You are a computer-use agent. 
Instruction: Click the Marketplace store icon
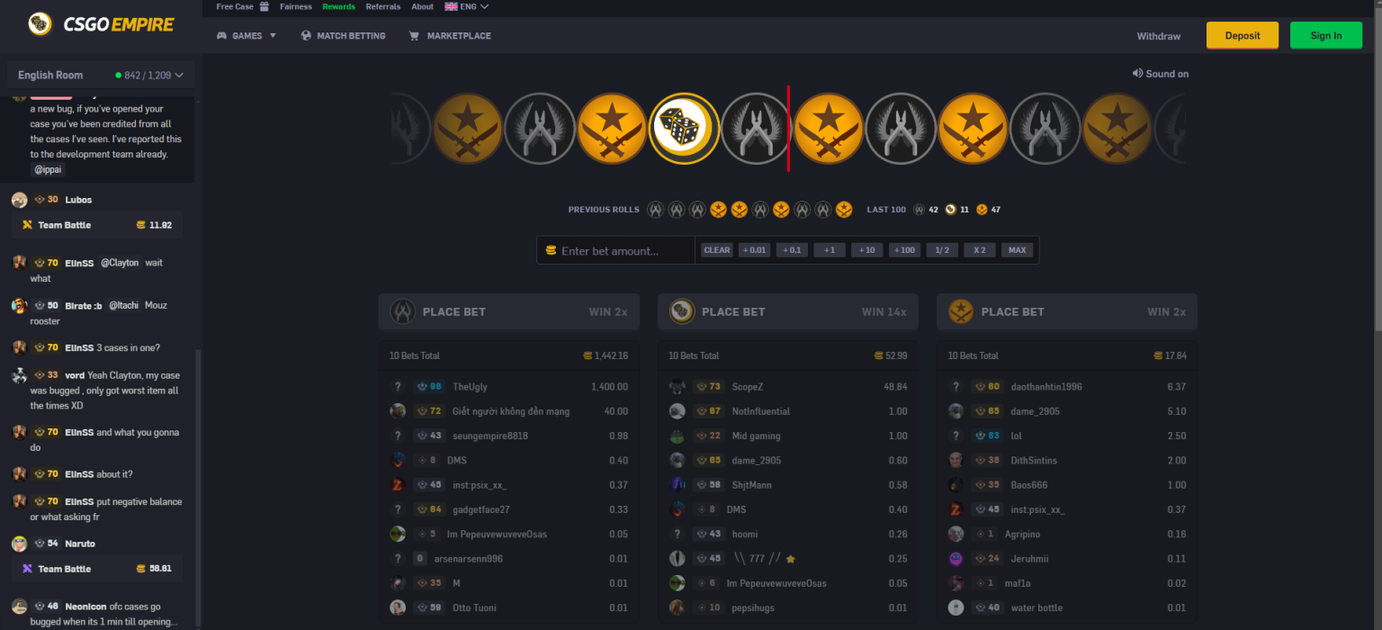tap(414, 36)
